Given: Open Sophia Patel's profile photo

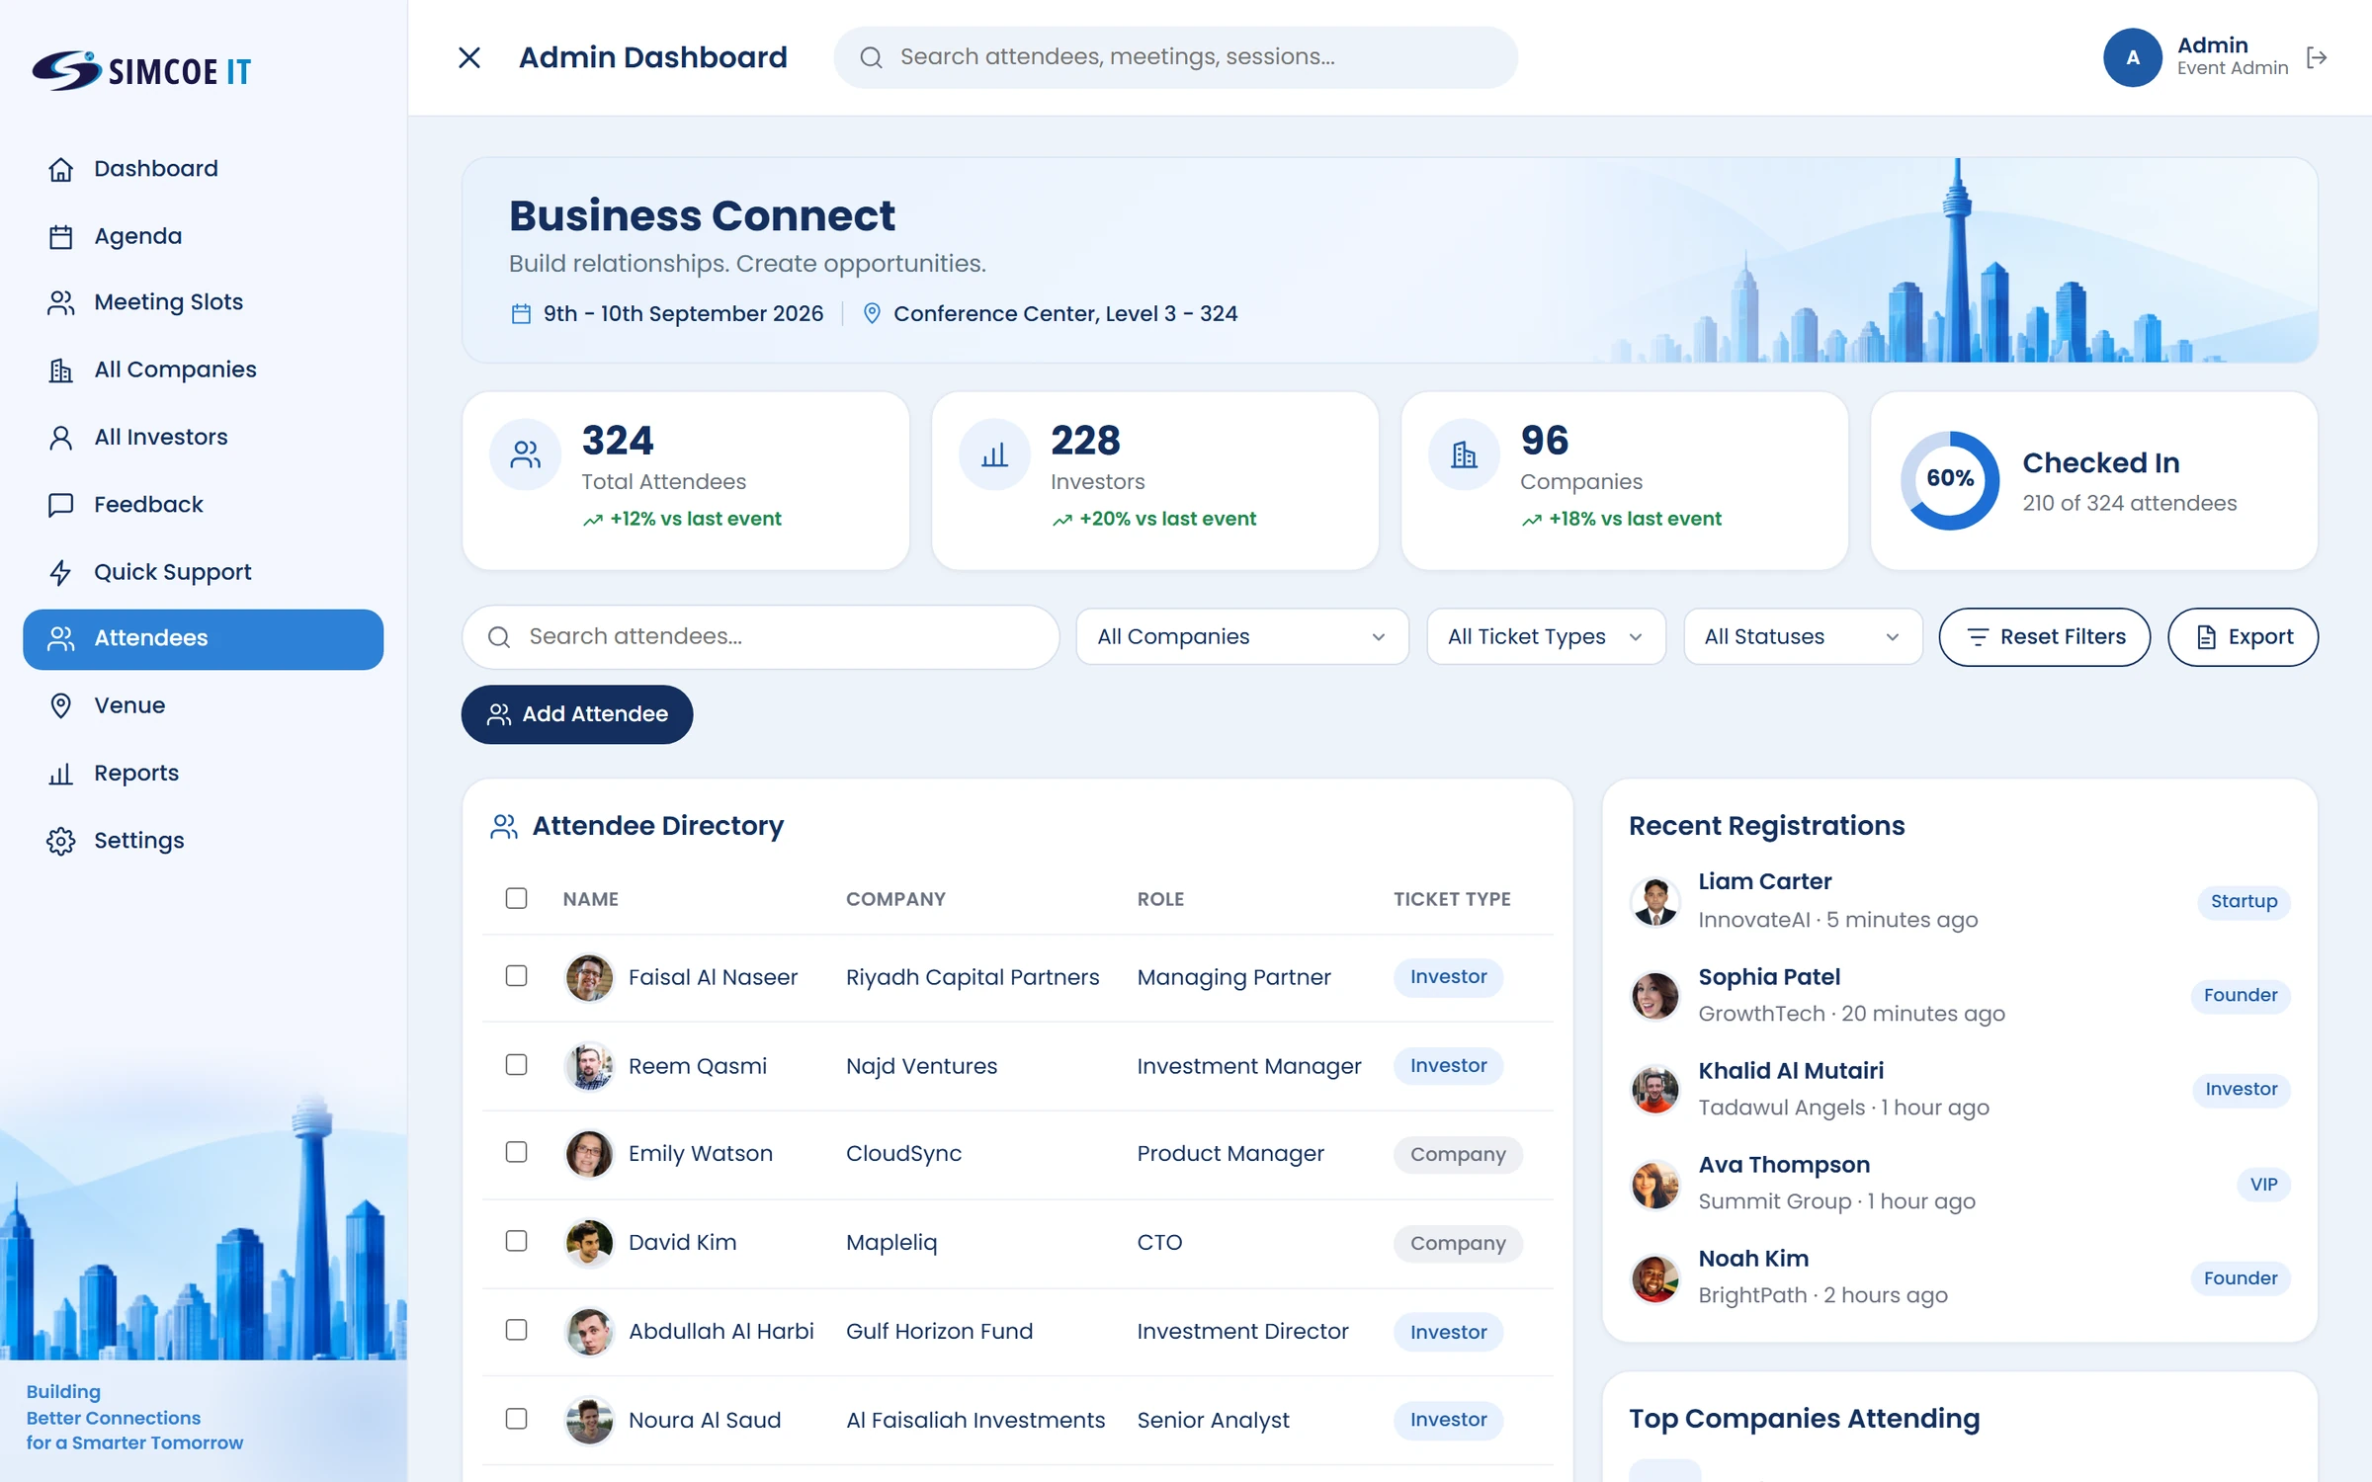Looking at the screenshot, I should click(x=1655, y=995).
